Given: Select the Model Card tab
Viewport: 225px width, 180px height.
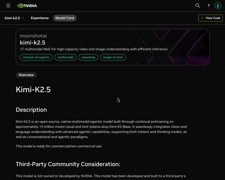Looking at the screenshot, I should 65,18.
